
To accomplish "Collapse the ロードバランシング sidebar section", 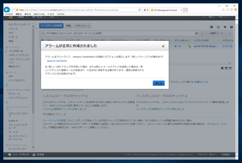I will tap(7, 145).
